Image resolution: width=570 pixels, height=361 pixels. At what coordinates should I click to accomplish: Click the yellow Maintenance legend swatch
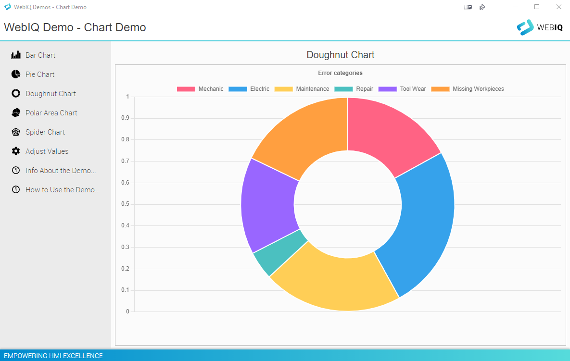pyautogui.click(x=283, y=89)
